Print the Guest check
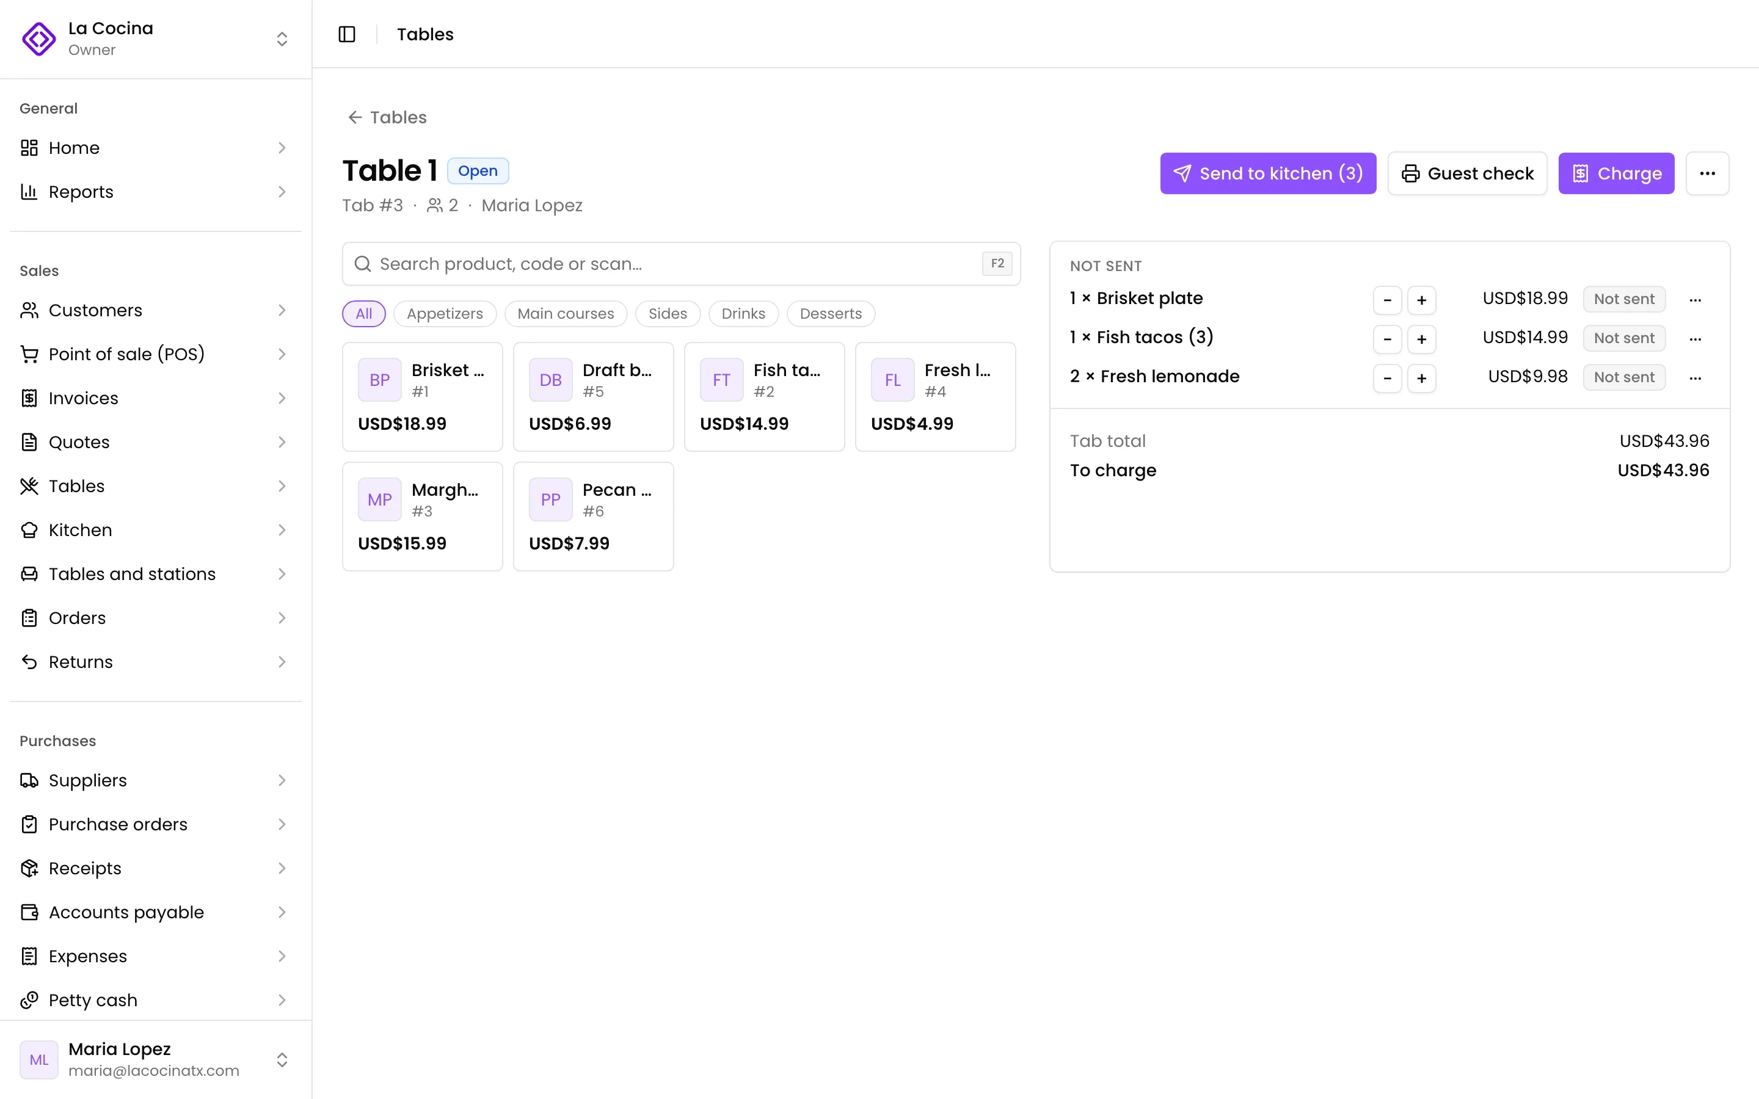Screen dimensions: 1759x1099 point(1467,173)
